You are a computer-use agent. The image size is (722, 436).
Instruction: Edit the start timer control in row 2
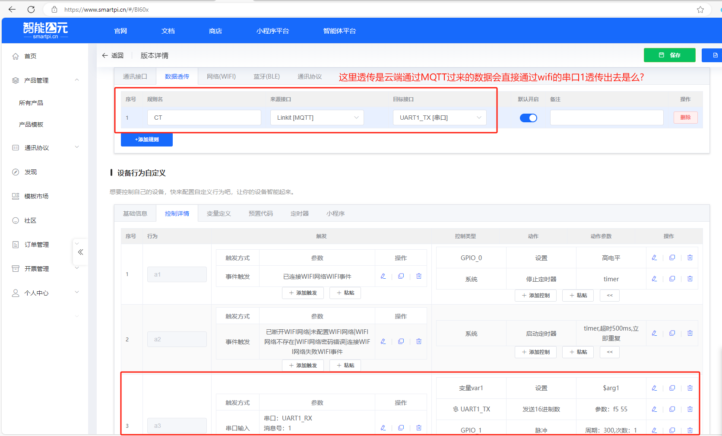pos(654,333)
